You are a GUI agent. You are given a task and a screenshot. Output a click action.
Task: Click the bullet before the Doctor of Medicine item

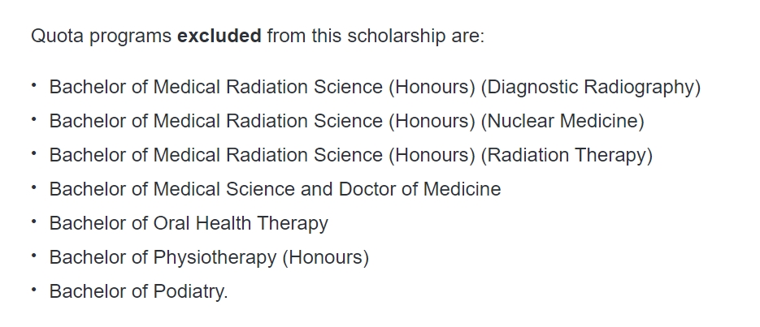click(34, 187)
